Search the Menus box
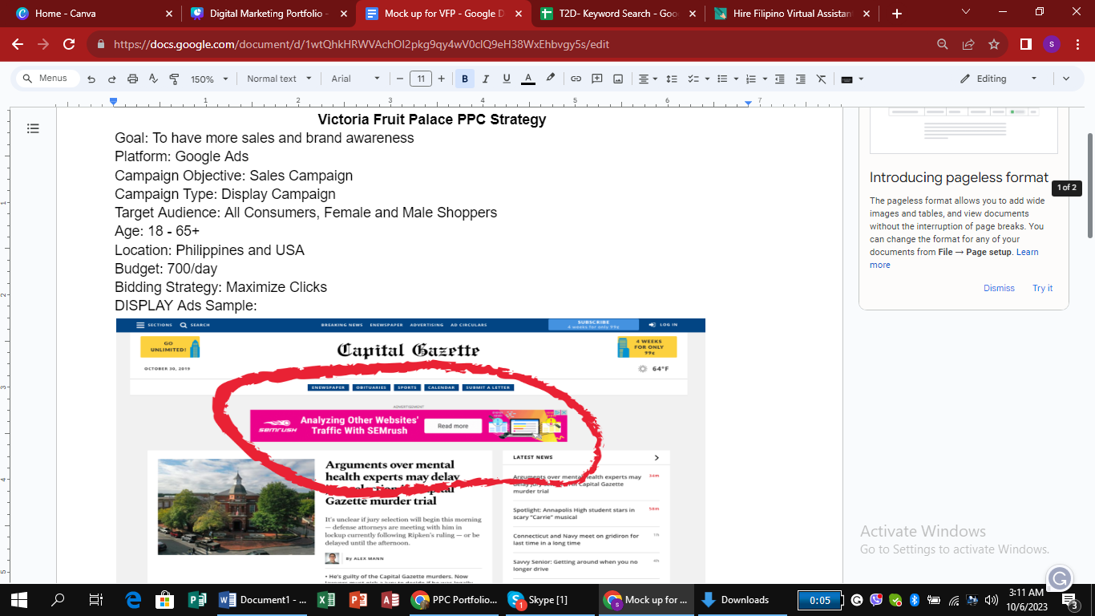Viewport: 1095px width, 616px height. (49, 79)
